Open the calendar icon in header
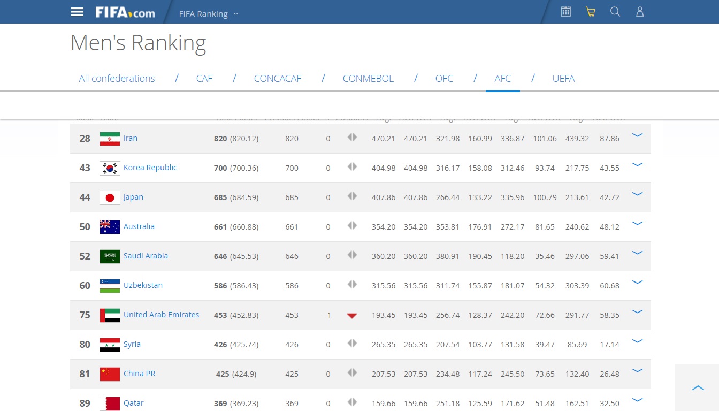 [565, 12]
